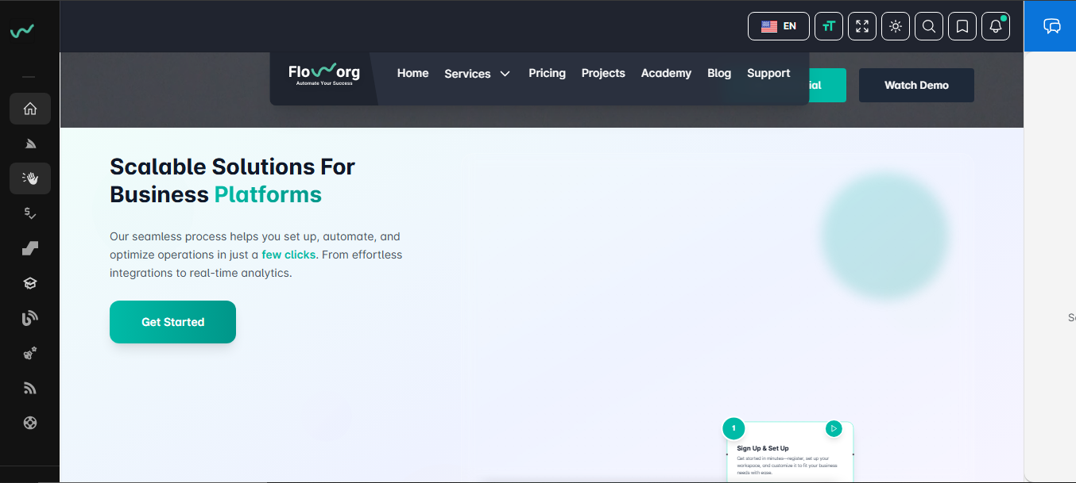Open search with the magnifier icon
Image resolution: width=1076 pixels, height=483 pixels.
coord(929,26)
